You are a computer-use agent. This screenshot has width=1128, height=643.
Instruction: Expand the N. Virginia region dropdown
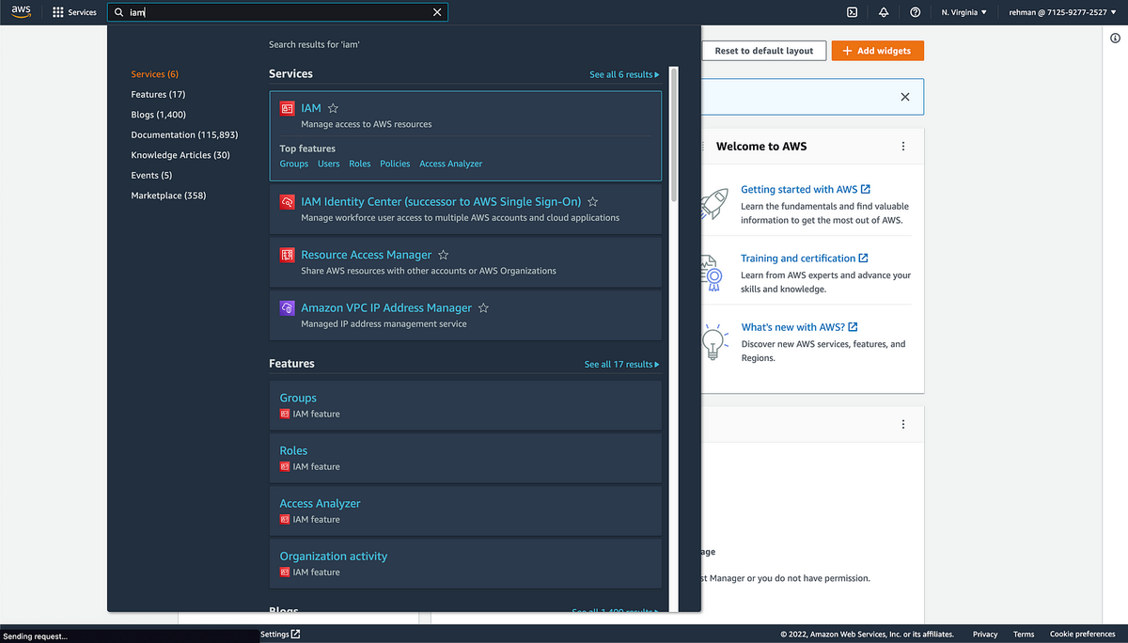(x=964, y=12)
